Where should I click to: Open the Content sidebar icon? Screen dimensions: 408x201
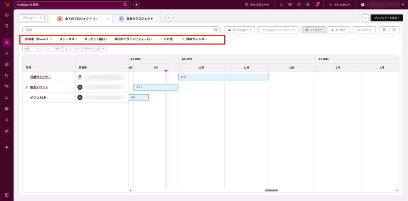pos(7,64)
